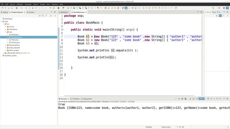Toggle Scroll Lock in Console toolbar
This screenshot has width=230, height=129.
(x=193, y=99)
